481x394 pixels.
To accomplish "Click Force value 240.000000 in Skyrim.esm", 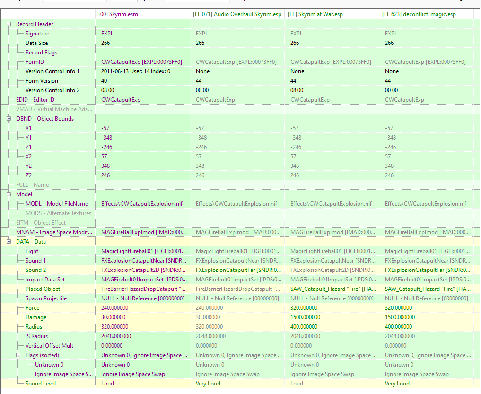I will click(115, 308).
